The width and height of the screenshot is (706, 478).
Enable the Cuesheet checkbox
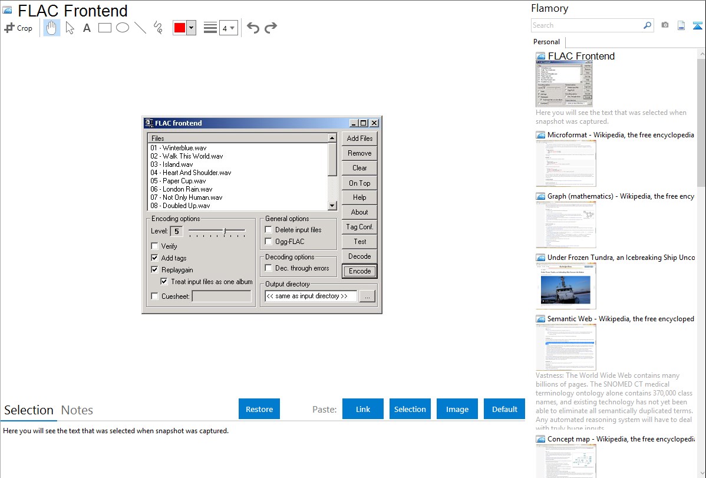[154, 296]
